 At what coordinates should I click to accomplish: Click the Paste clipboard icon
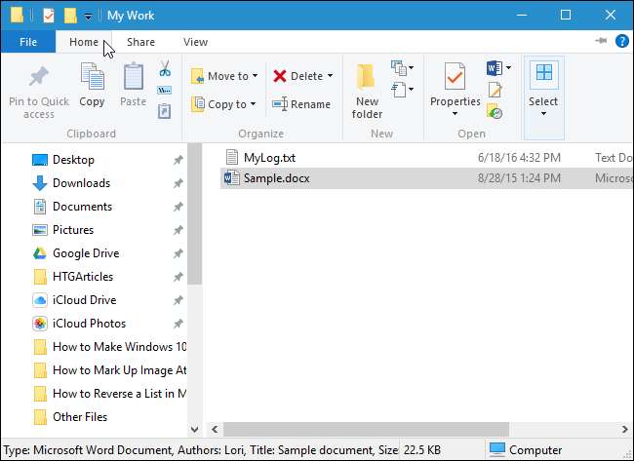click(133, 76)
